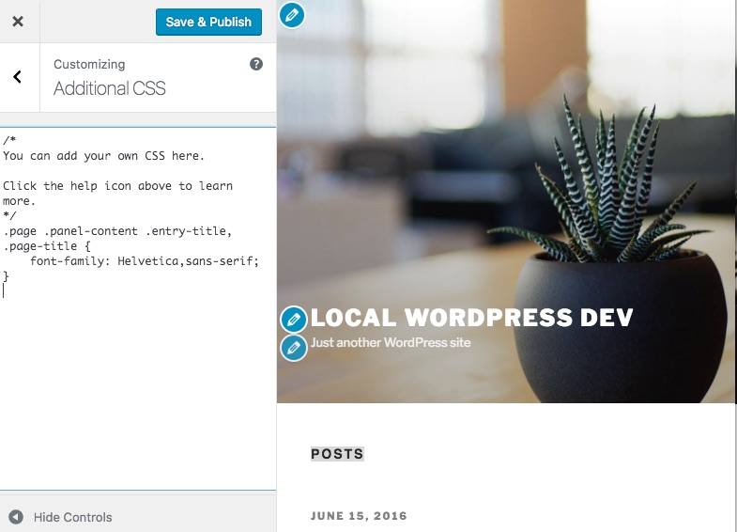Click the POSTS heading in preview
Image resolution: width=737 pixels, height=532 pixels.
(337, 454)
